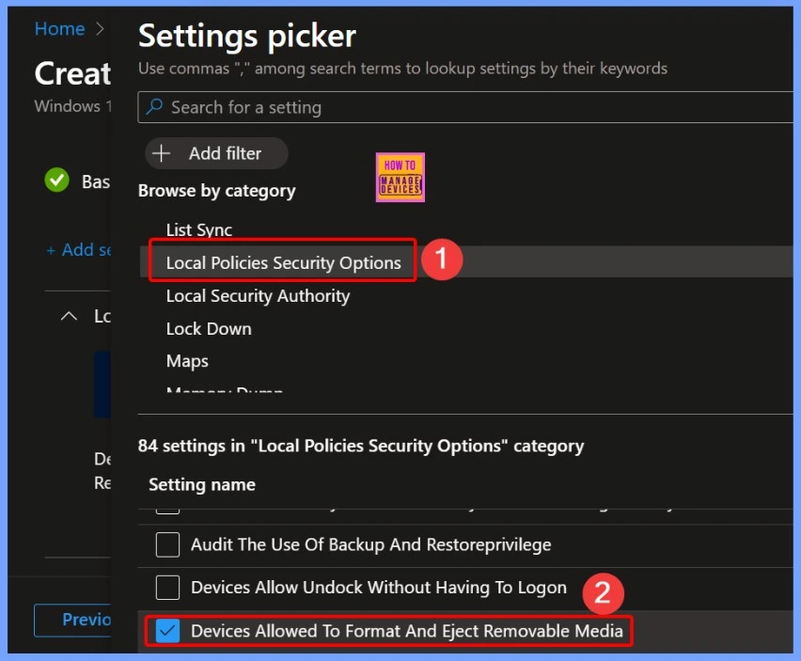Click the How To Manage Devices logo
The image size is (801, 661).
pos(400,177)
